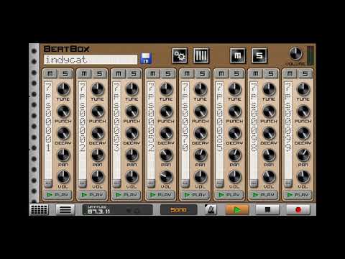The width and height of the screenshot is (345, 259).
Task: Click channel 4 Vol knob
Action: pyautogui.click(x=166, y=177)
